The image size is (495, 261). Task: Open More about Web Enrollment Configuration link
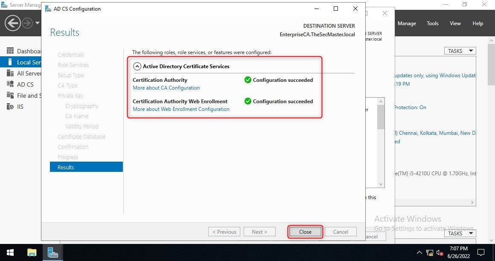coord(181,109)
